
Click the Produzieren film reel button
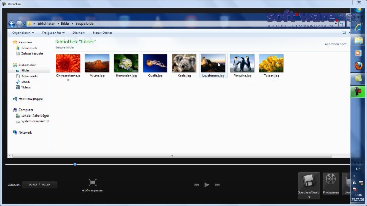(331, 184)
